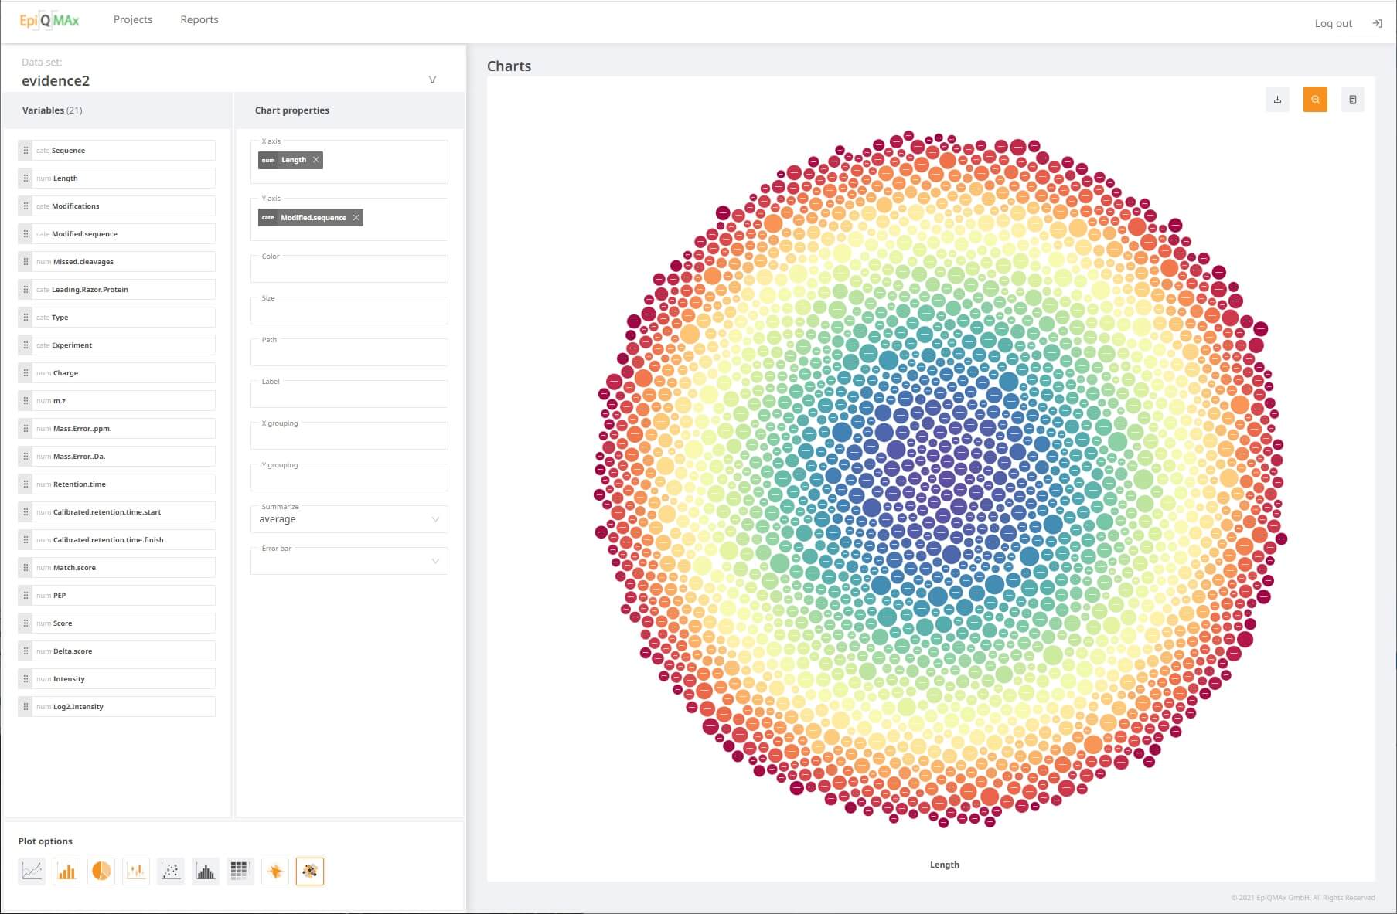Switch to the box plot option
This screenshot has width=1397, height=914.
(x=136, y=872)
